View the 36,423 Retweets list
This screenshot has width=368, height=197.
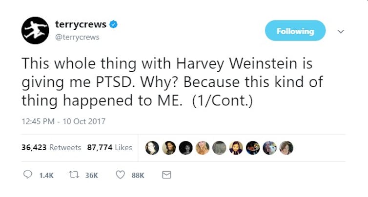[51, 148]
